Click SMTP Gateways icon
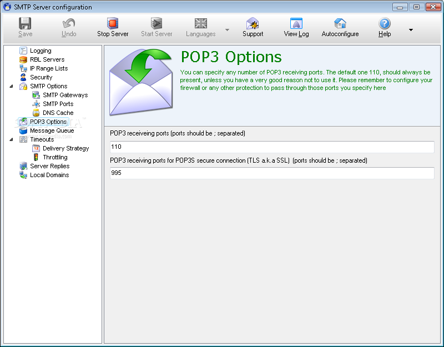Screen dimensions: 444x347 [x=36, y=95]
